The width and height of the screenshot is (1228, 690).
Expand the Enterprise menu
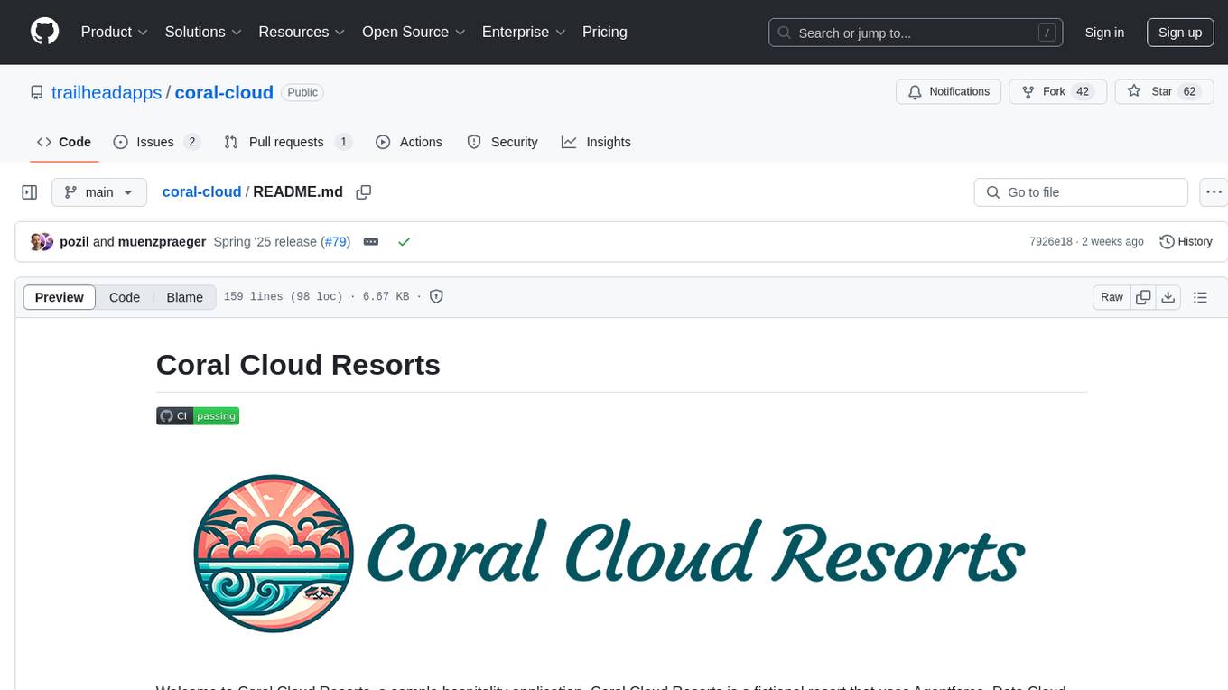point(524,32)
